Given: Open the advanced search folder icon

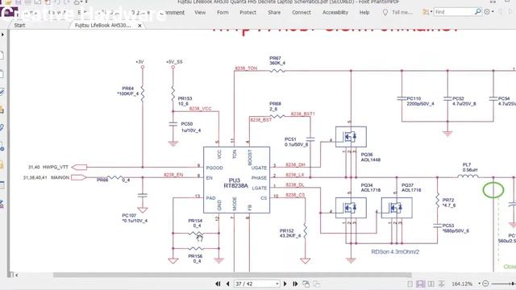Looking at the screenshot, I should [426, 12].
